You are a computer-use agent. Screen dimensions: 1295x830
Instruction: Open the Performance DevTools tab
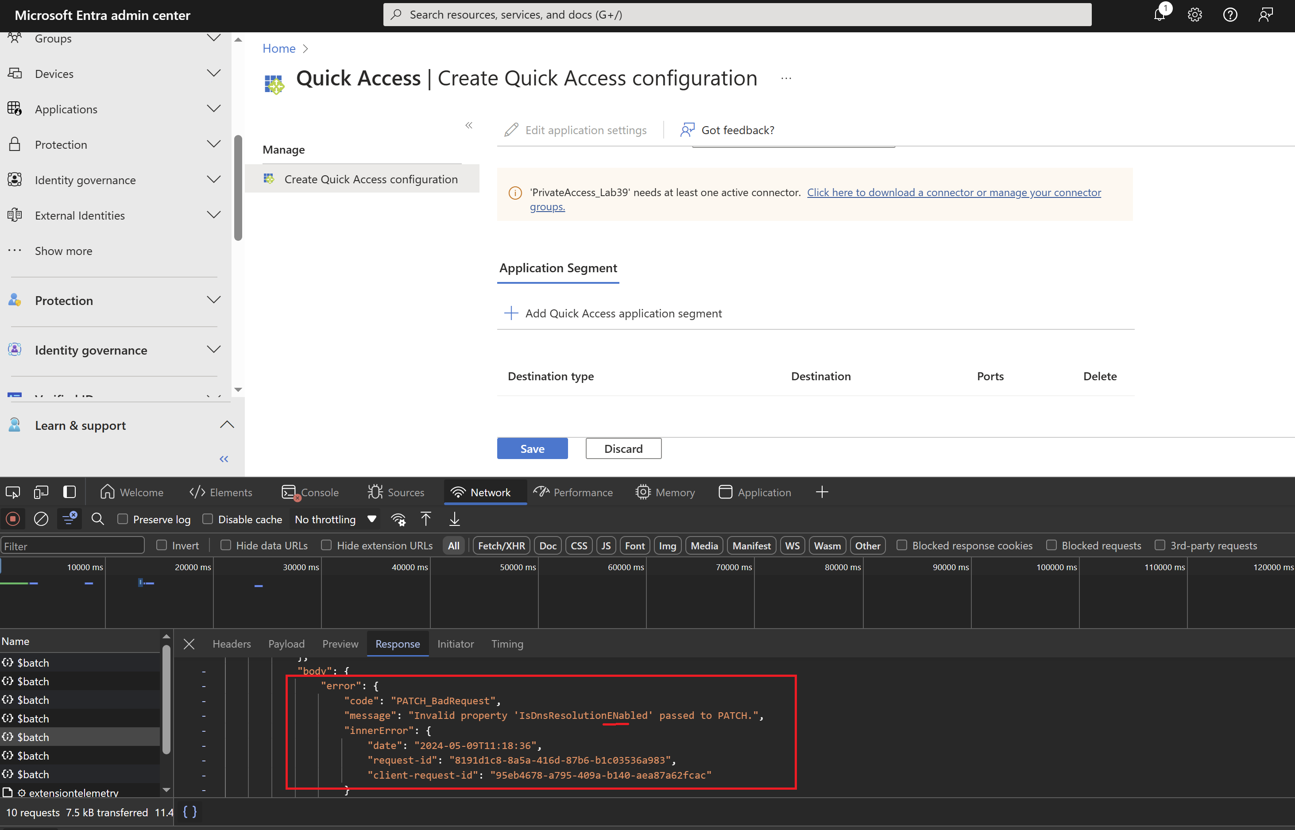(x=573, y=492)
